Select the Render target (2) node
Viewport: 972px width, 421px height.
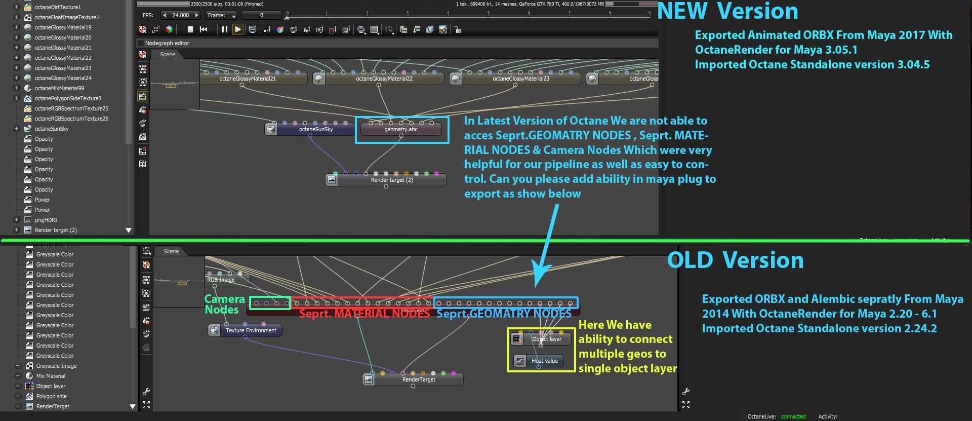(x=386, y=180)
